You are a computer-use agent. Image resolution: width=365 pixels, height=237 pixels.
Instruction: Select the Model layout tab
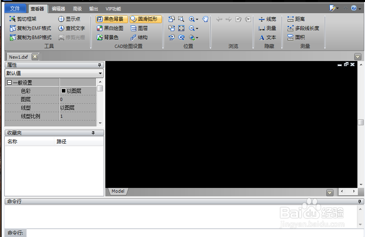click(118, 191)
